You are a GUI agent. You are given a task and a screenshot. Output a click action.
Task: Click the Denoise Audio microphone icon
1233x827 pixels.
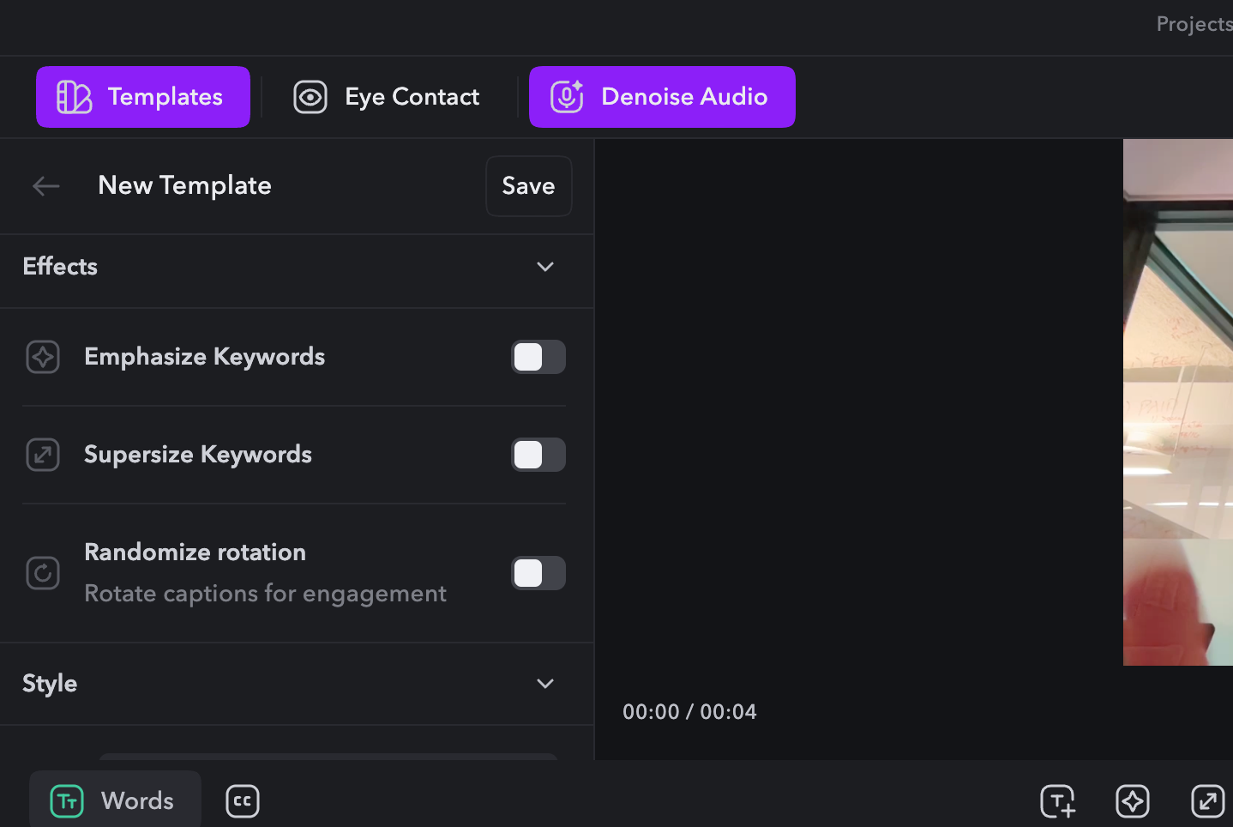[x=567, y=97]
